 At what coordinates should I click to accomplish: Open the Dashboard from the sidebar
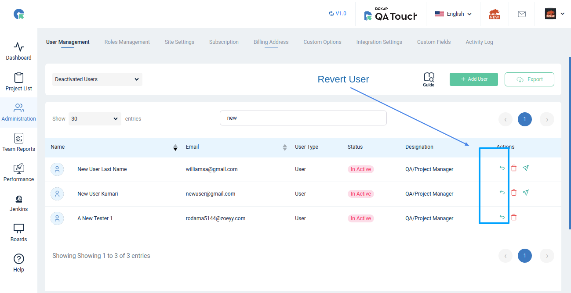tap(18, 51)
